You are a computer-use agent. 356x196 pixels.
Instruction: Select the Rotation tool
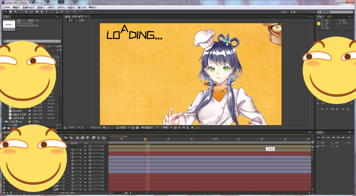(x=21, y=12)
